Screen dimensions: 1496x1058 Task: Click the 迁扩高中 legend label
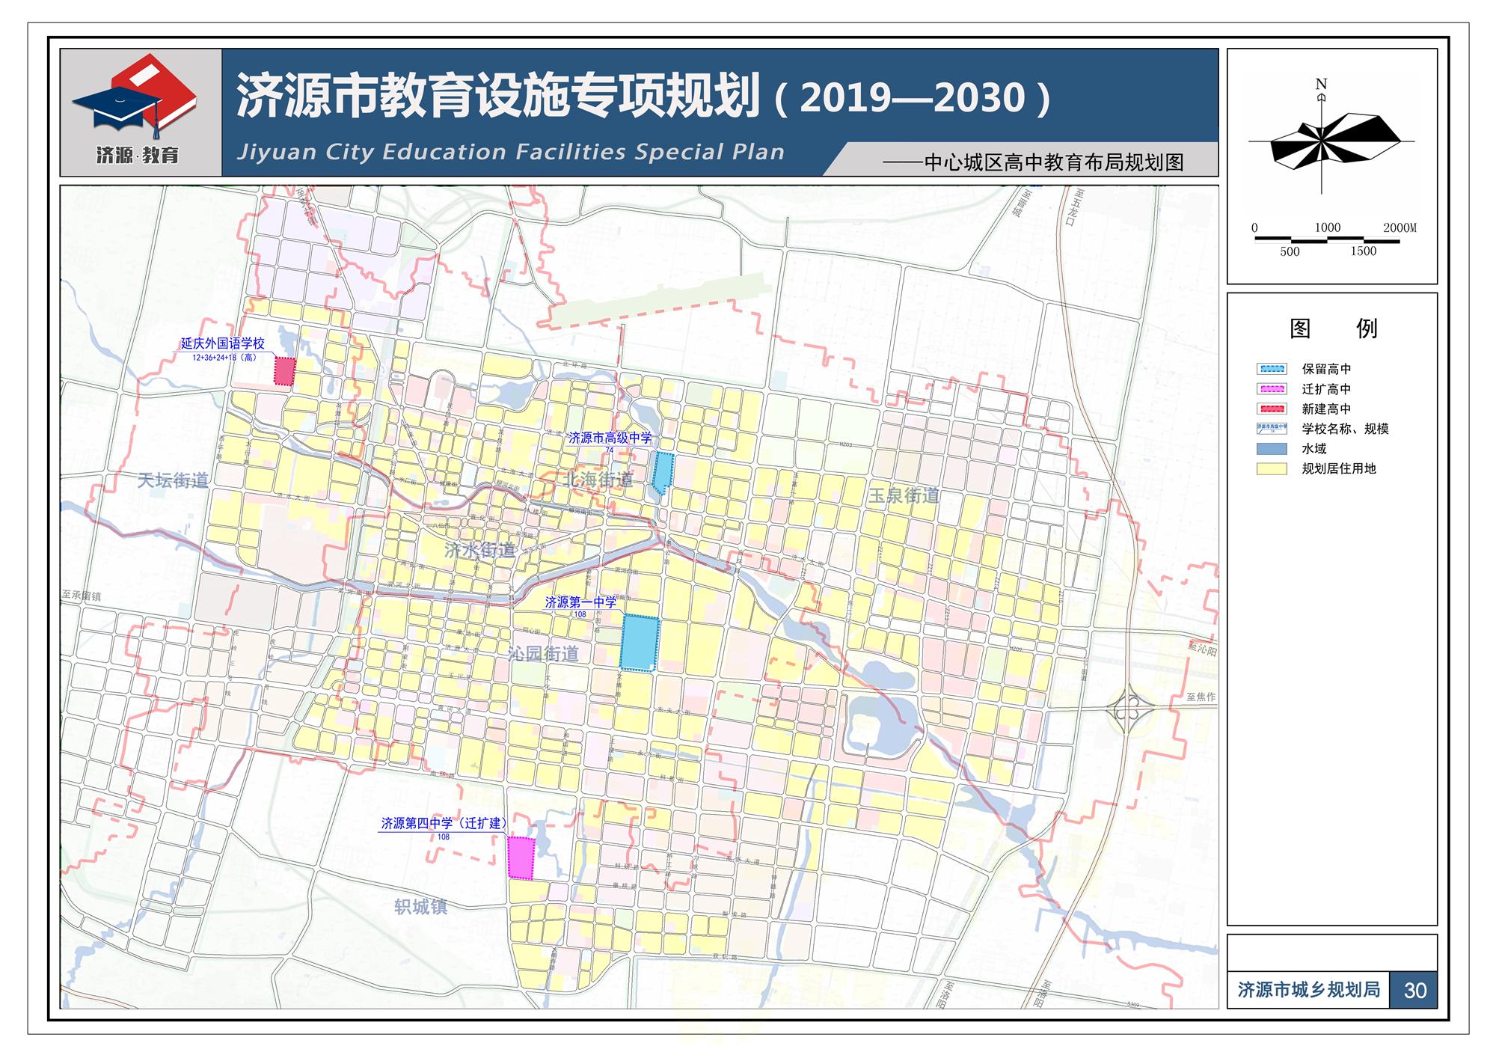point(1326,389)
